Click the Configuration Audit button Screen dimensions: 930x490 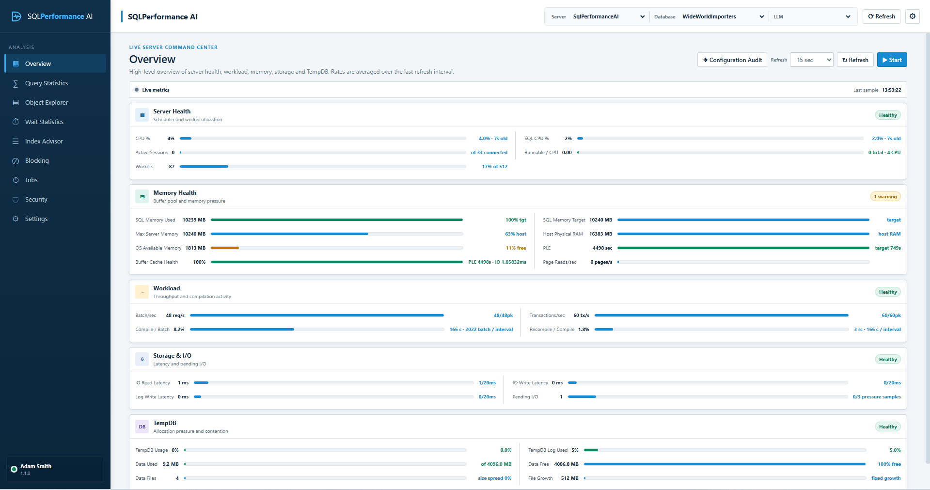[x=732, y=60]
